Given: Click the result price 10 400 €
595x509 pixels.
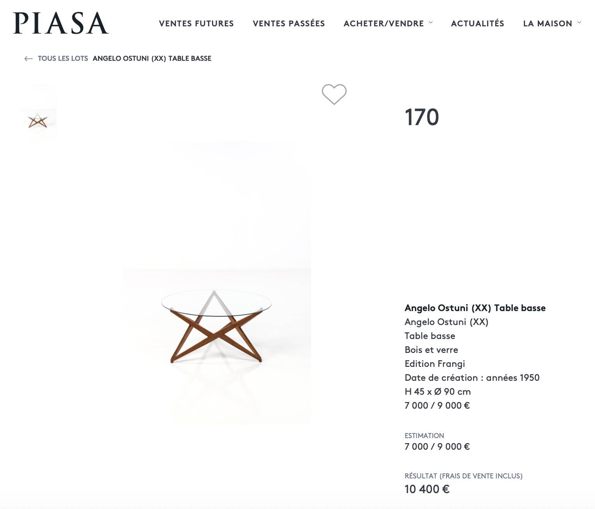Looking at the screenshot, I should (427, 489).
